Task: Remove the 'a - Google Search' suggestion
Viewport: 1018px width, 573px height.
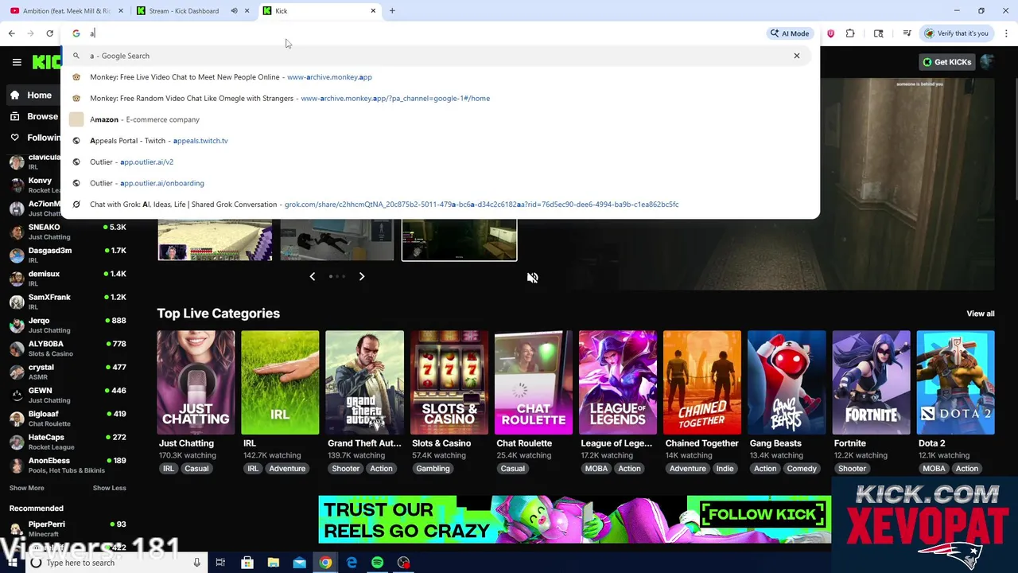Action: (796, 56)
